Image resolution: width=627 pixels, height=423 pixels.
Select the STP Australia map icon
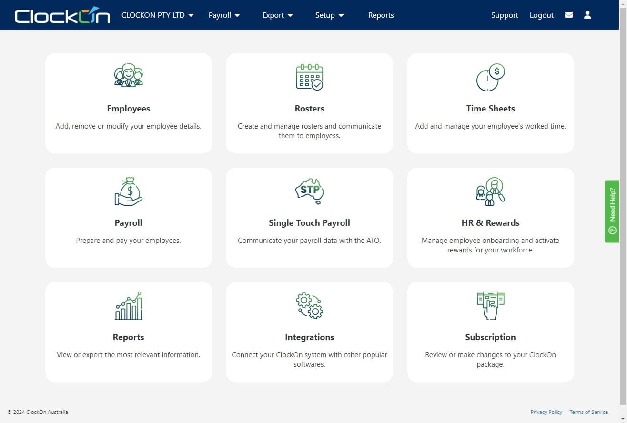click(x=310, y=191)
